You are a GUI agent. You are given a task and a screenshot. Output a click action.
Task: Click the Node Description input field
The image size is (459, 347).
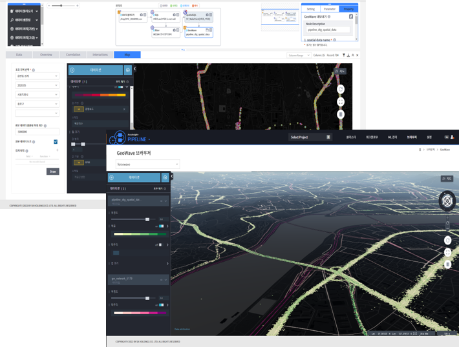click(328, 30)
